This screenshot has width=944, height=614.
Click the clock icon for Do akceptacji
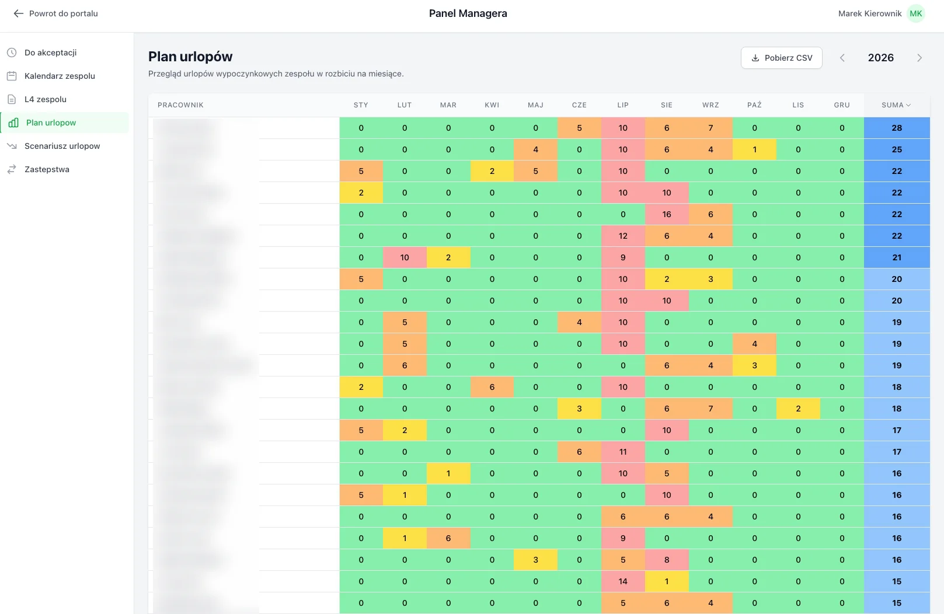point(12,53)
